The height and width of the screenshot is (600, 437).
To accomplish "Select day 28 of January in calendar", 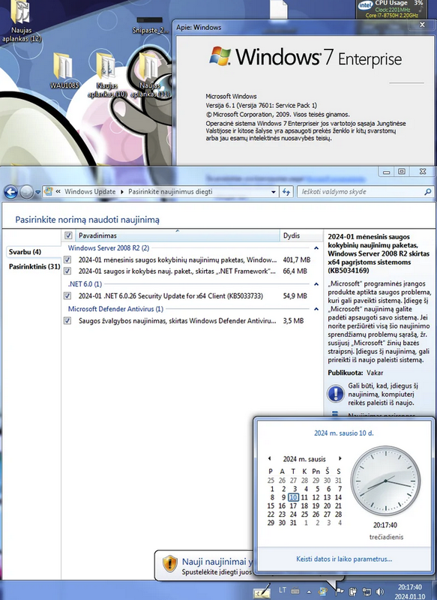I will point(338,514).
